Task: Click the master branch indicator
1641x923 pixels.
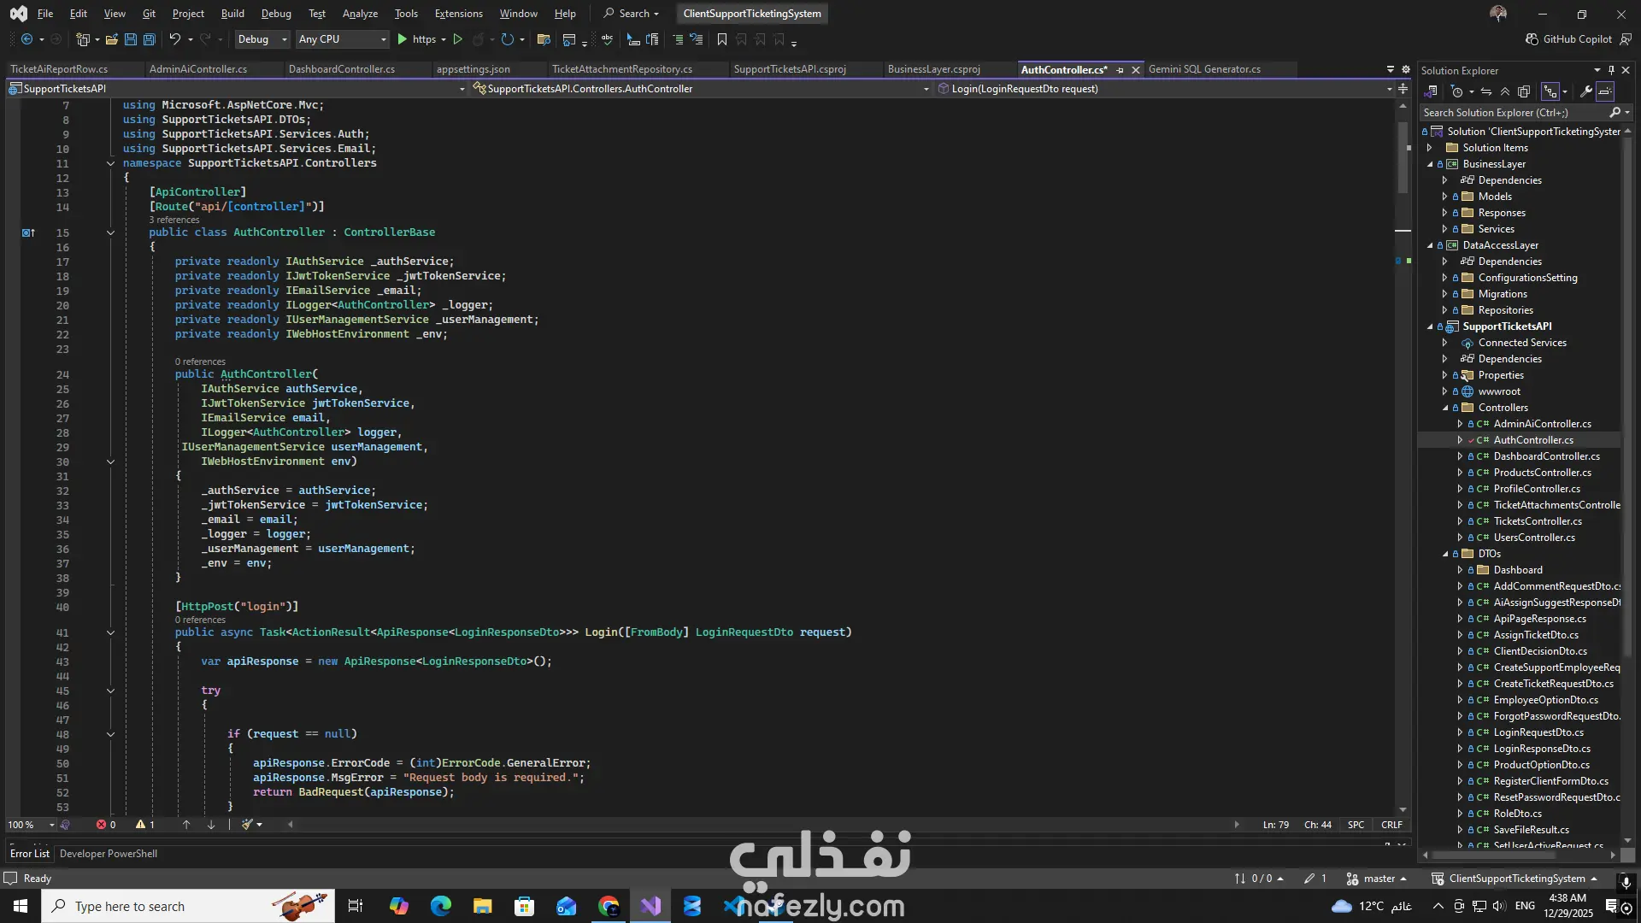Action: tap(1378, 878)
